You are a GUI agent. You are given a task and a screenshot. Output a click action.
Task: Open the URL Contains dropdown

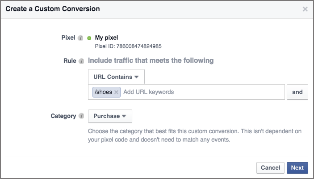click(116, 77)
